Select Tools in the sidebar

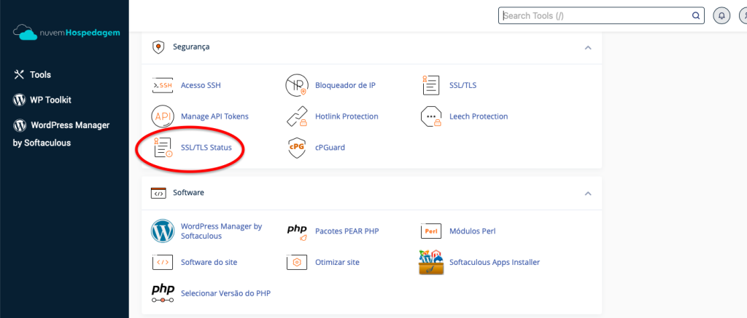point(32,75)
